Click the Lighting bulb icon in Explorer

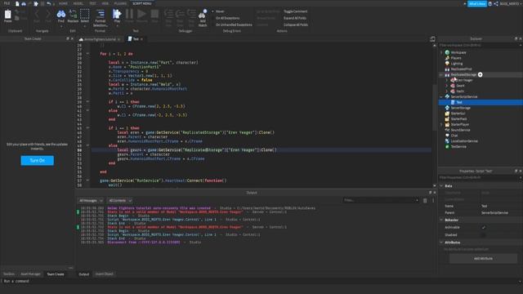tap(447, 64)
